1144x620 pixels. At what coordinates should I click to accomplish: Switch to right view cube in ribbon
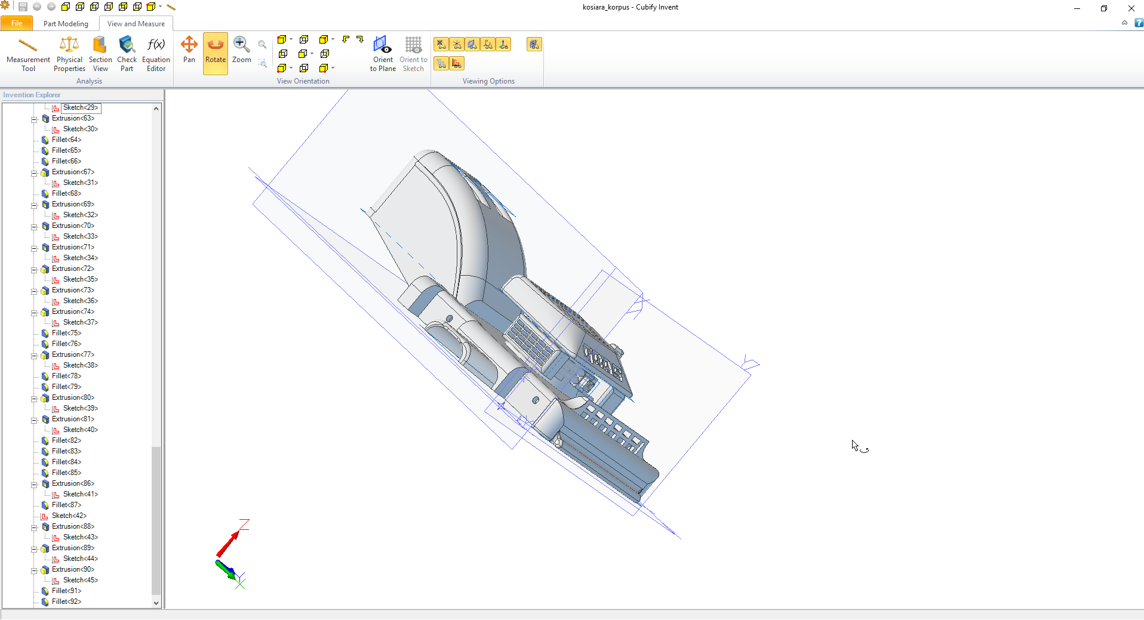(x=325, y=54)
